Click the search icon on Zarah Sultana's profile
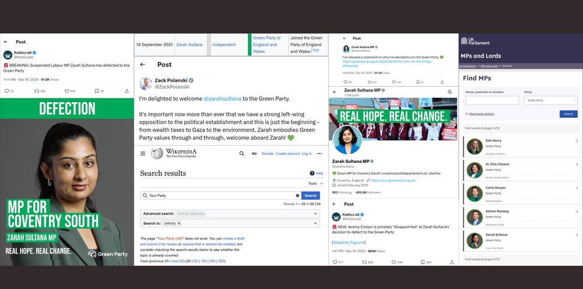This screenshot has width=583, height=289. click(x=450, y=91)
